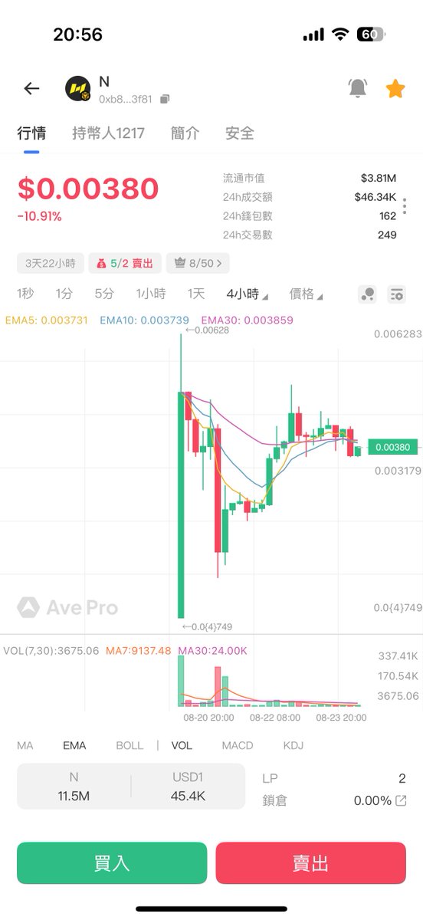
Task: Open chart settings icon
Action: (397, 294)
